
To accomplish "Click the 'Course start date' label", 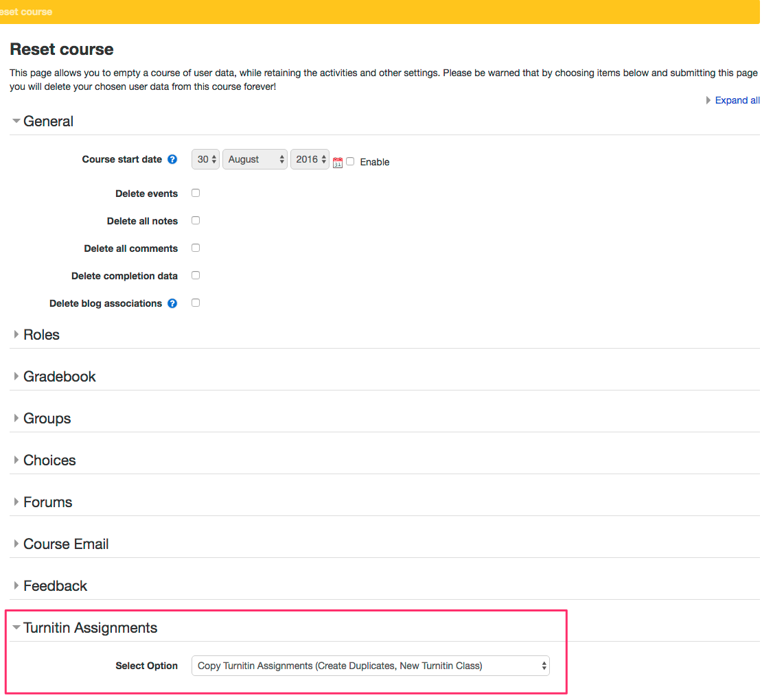I will tap(122, 159).
